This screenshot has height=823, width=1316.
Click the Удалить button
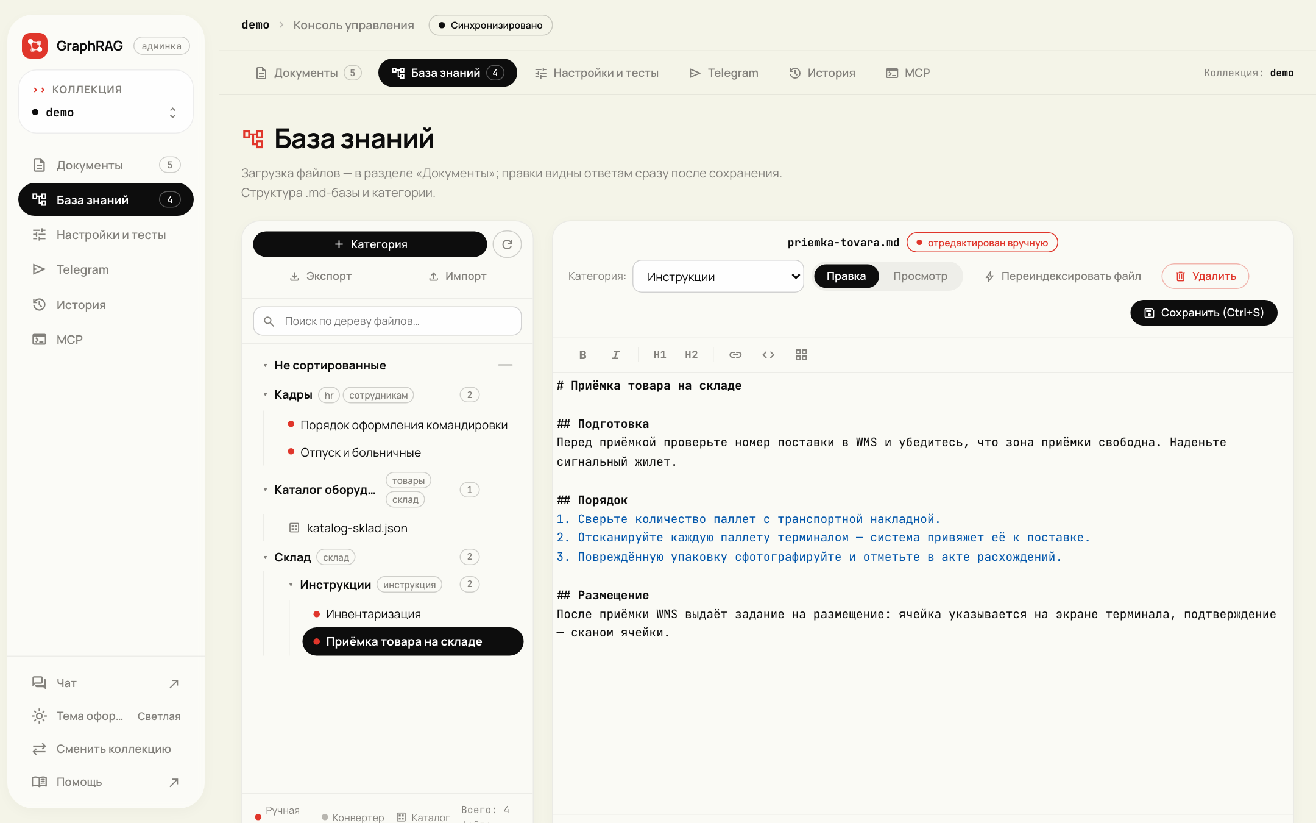click(x=1205, y=276)
